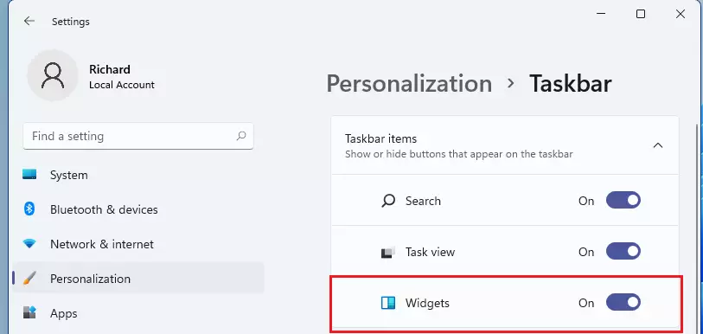The image size is (703, 334).
Task: Click the Taskbar items heading
Action: (x=380, y=138)
